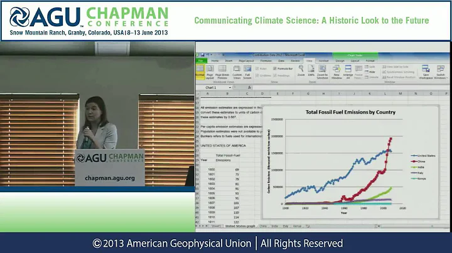Open the Zoom magnifier dialog

(301, 71)
